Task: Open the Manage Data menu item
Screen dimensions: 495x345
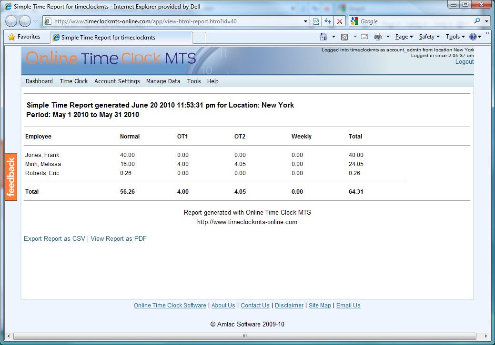Action: pyautogui.click(x=163, y=81)
